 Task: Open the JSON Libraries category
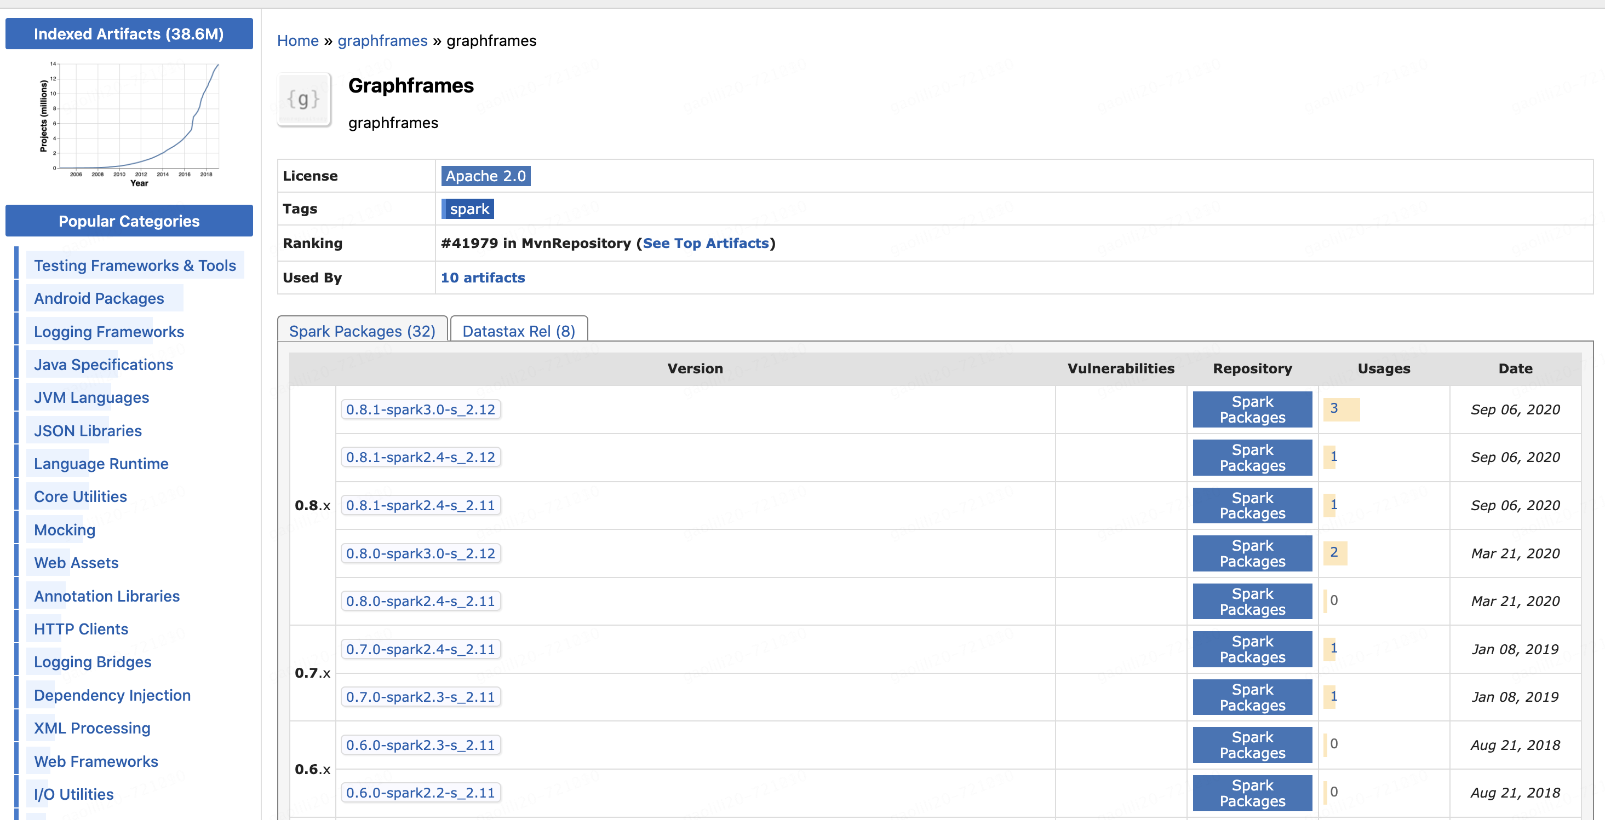coord(88,431)
